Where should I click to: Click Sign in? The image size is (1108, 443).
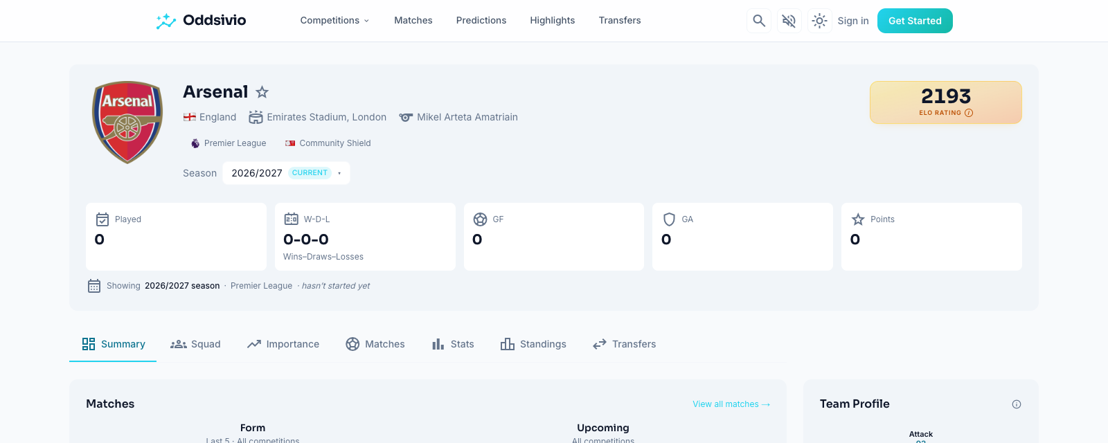coord(853,21)
